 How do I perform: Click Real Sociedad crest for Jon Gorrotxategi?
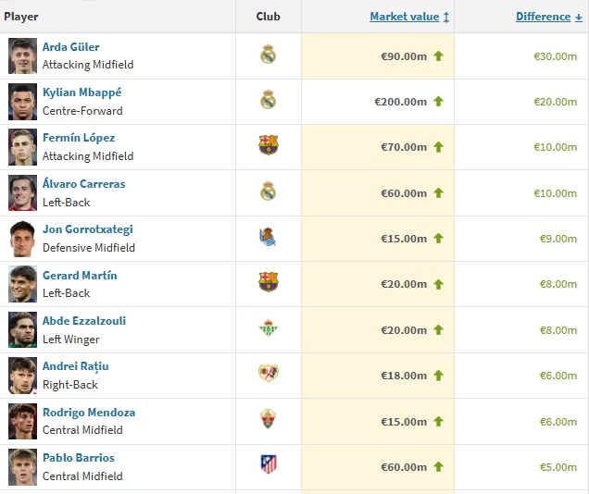click(x=268, y=238)
